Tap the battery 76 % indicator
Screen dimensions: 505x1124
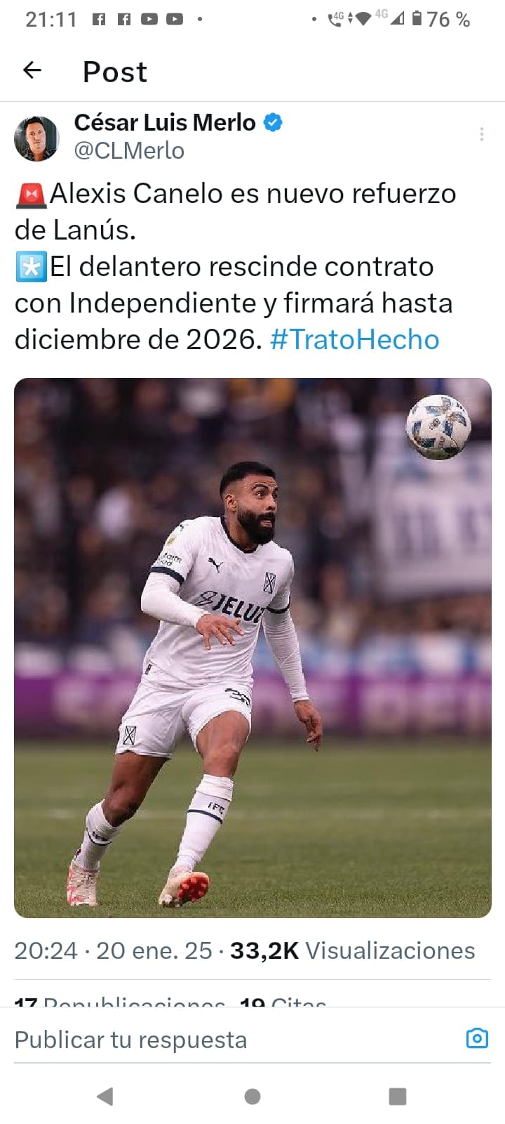440,20
